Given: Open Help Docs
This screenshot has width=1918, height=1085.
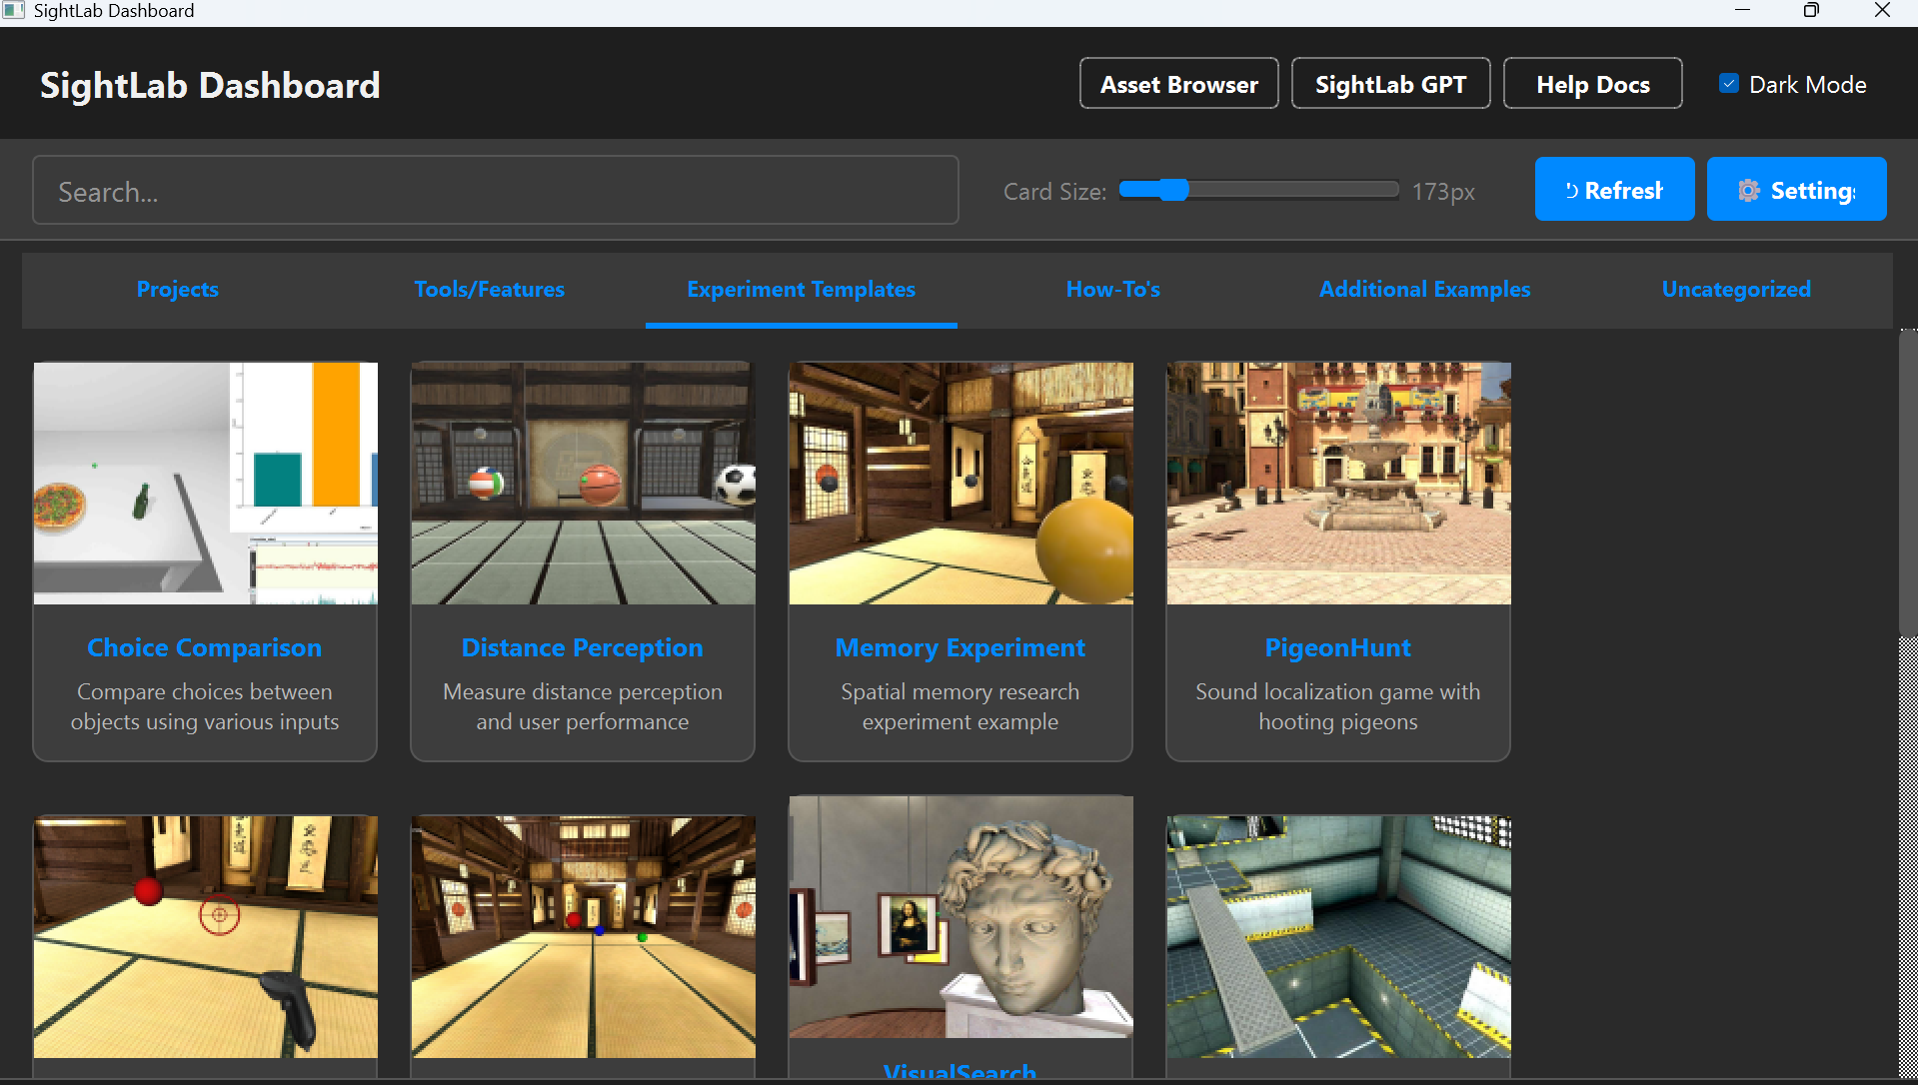Looking at the screenshot, I should point(1592,84).
